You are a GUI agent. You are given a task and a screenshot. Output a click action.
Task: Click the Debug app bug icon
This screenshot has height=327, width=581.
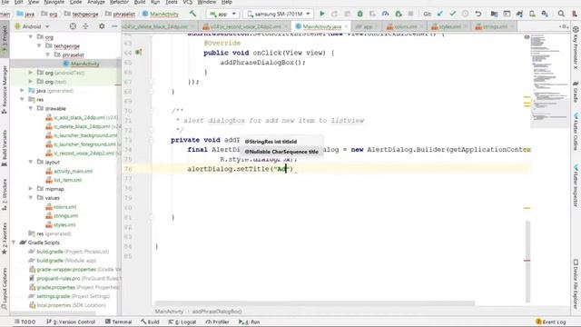click(x=359, y=14)
